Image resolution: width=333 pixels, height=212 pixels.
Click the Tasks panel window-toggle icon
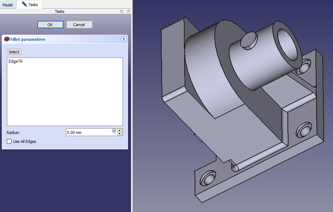(122, 11)
